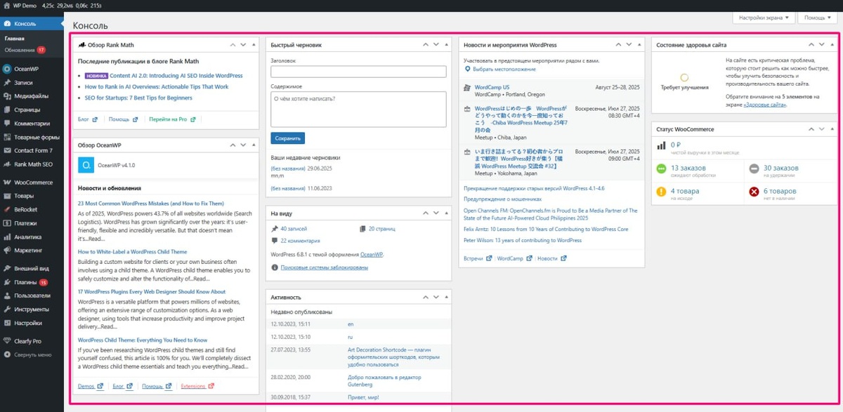Open the 40 записей link
The width and height of the screenshot is (843, 412).
(294, 229)
